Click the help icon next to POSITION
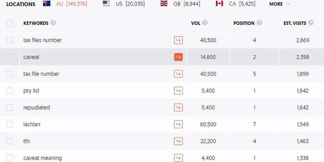Screen dimensions: 324x162 (259, 23)
